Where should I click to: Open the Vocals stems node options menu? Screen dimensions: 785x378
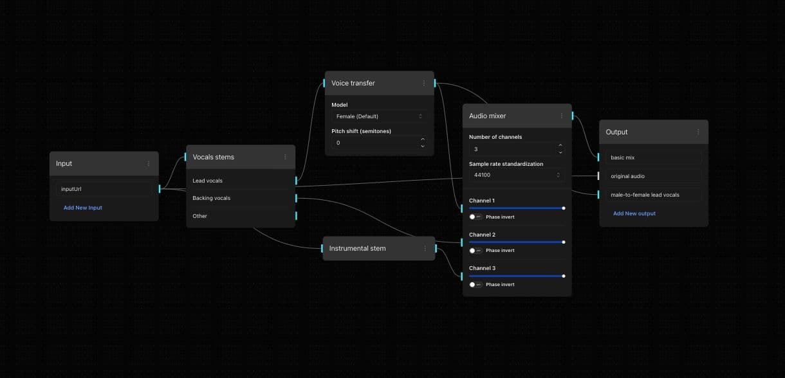(285, 157)
